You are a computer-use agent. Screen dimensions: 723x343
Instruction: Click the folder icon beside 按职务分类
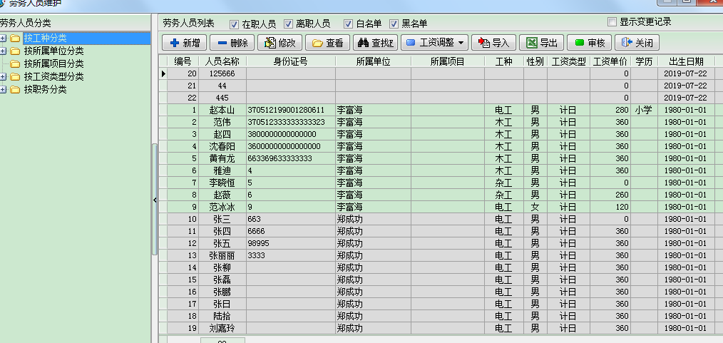click(15, 90)
